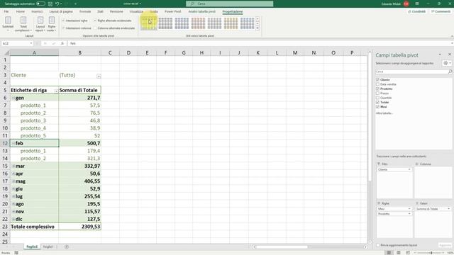The width and height of the screenshot is (454, 255).
Task: Collapse the gen month group
Action: [x=13, y=98]
